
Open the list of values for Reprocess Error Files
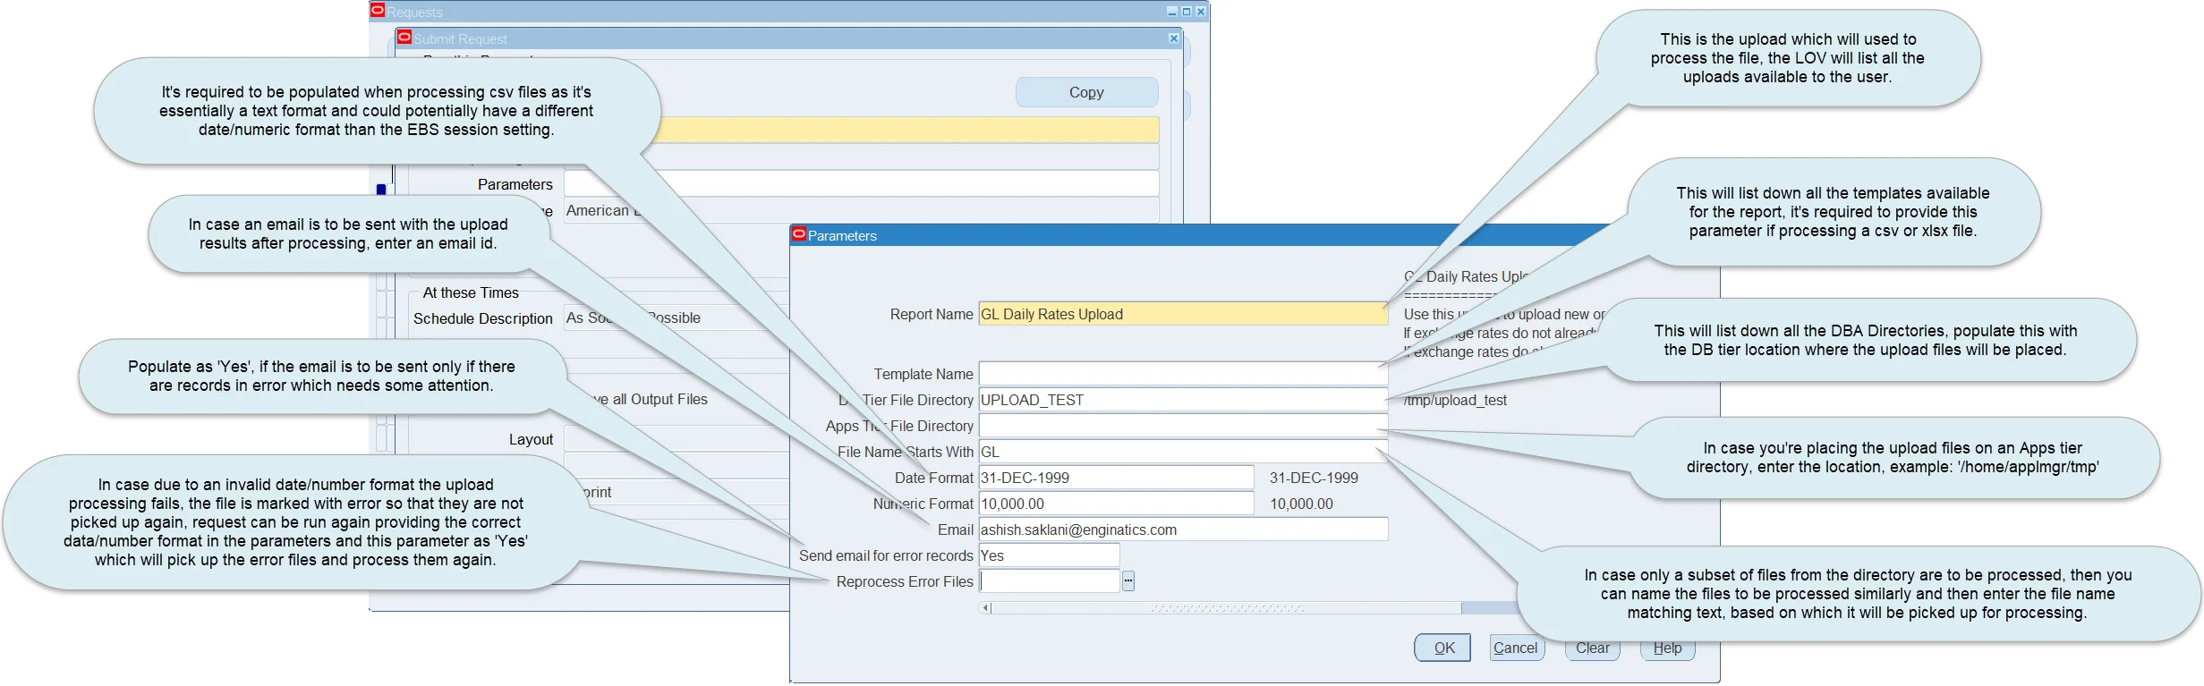[1128, 581]
